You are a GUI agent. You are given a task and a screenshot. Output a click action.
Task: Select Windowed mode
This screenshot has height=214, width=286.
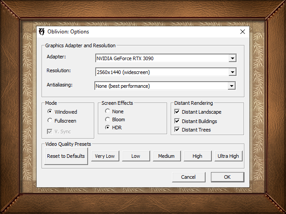click(50, 112)
